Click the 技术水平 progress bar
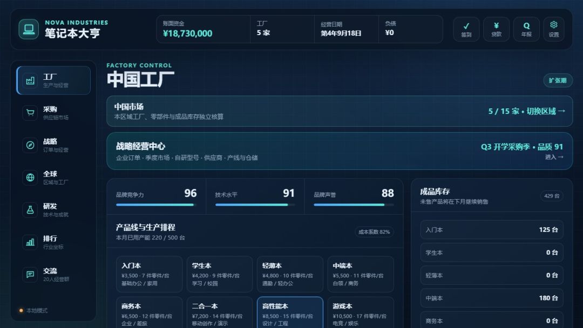The height and width of the screenshot is (328, 583). [x=255, y=204]
